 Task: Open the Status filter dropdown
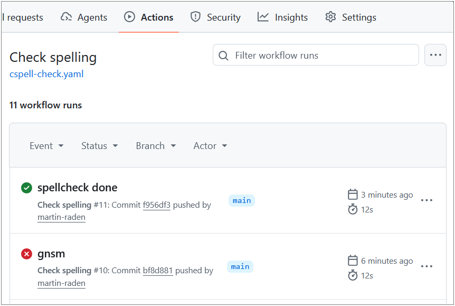99,145
